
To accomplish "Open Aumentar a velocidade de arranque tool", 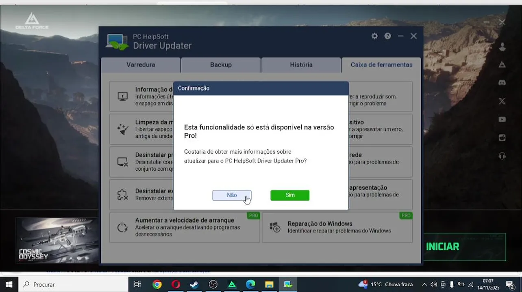I will click(x=185, y=227).
